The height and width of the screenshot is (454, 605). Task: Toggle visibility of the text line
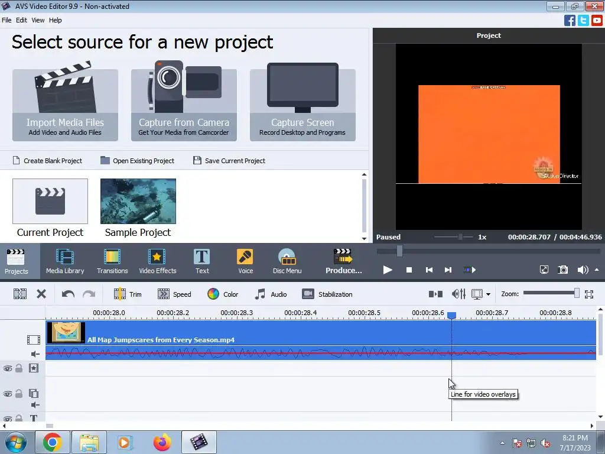click(x=8, y=419)
